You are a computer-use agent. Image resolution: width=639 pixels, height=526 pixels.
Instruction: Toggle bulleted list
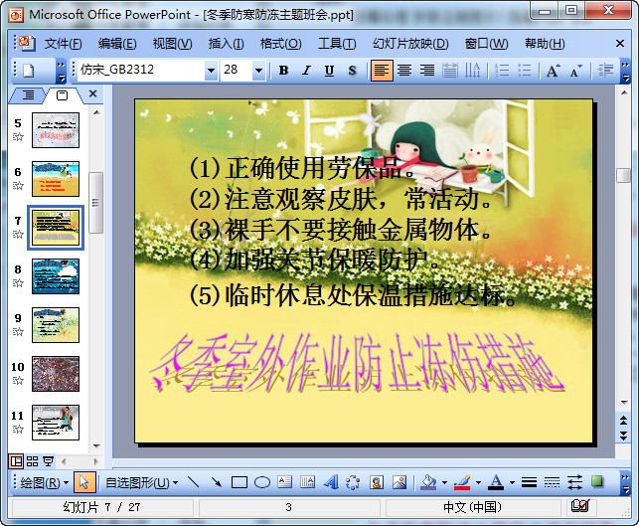click(525, 71)
